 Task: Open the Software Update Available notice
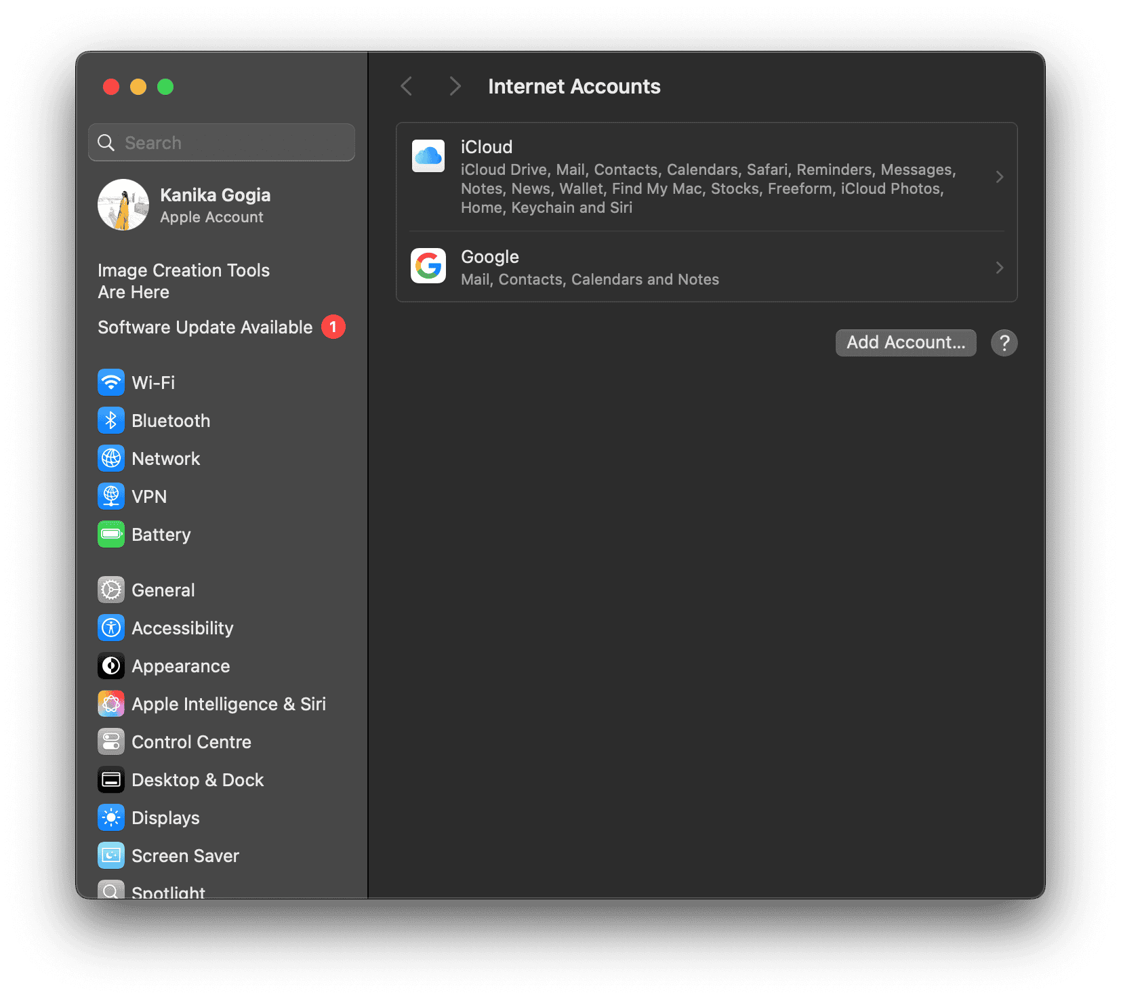205,327
